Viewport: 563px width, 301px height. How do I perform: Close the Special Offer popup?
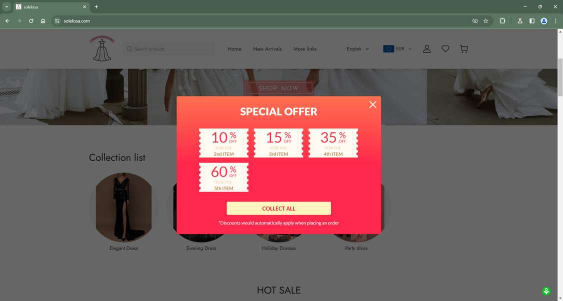372,104
